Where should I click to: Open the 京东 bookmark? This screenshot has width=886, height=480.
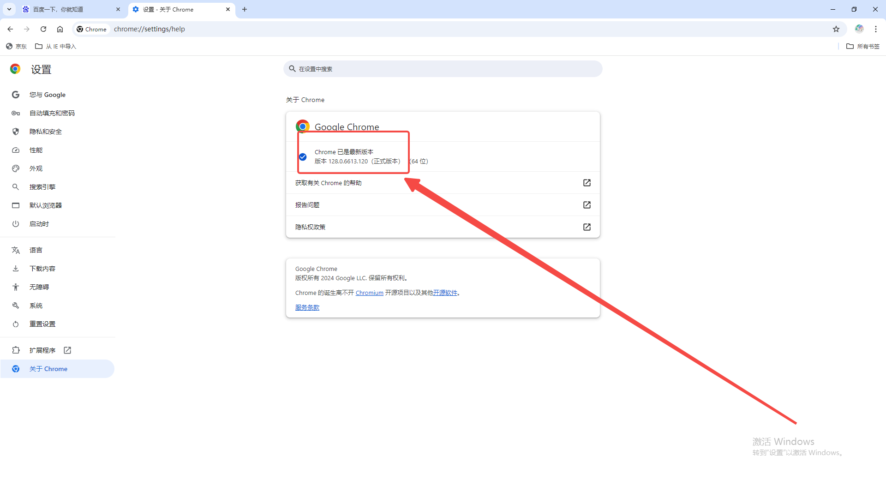tap(17, 46)
